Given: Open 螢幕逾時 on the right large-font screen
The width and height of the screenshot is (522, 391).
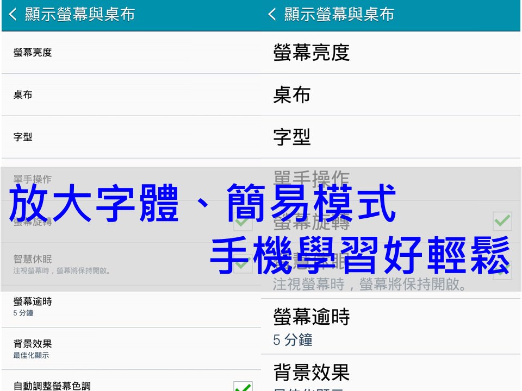Looking at the screenshot, I should tap(390, 326).
